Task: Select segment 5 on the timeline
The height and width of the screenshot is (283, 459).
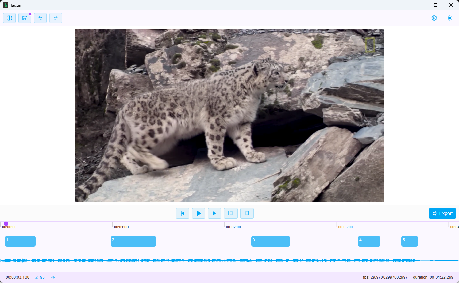Action: point(409,241)
